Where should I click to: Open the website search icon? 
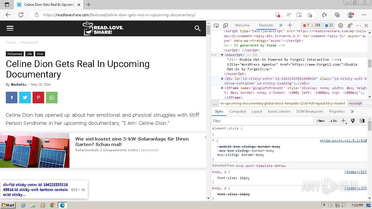[x=198, y=28]
